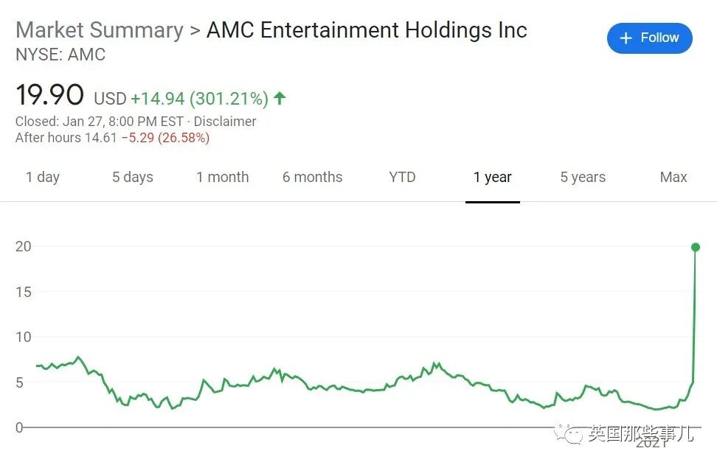Click the plus icon on Follow button

click(x=626, y=38)
